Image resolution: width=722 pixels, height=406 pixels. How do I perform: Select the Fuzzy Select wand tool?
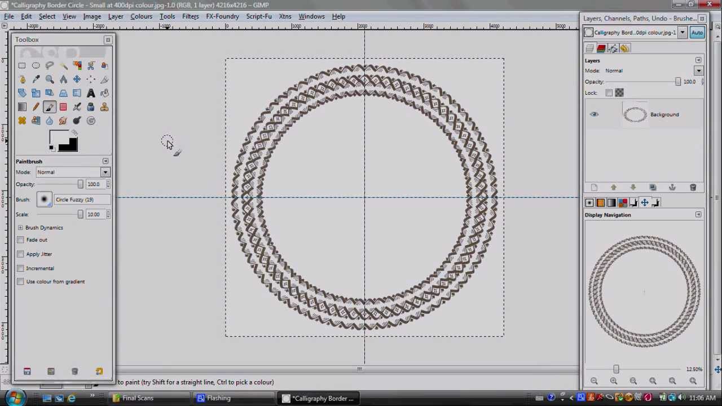click(63, 65)
